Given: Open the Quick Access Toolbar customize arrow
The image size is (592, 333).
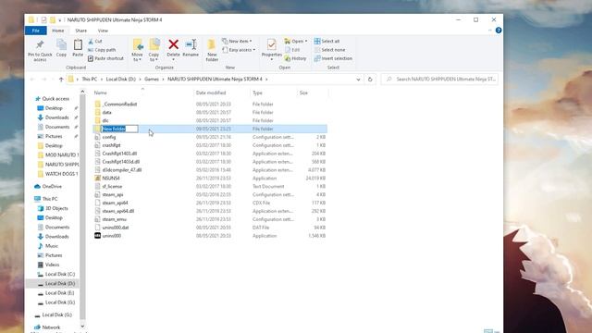Looking at the screenshot, I should [59, 20].
